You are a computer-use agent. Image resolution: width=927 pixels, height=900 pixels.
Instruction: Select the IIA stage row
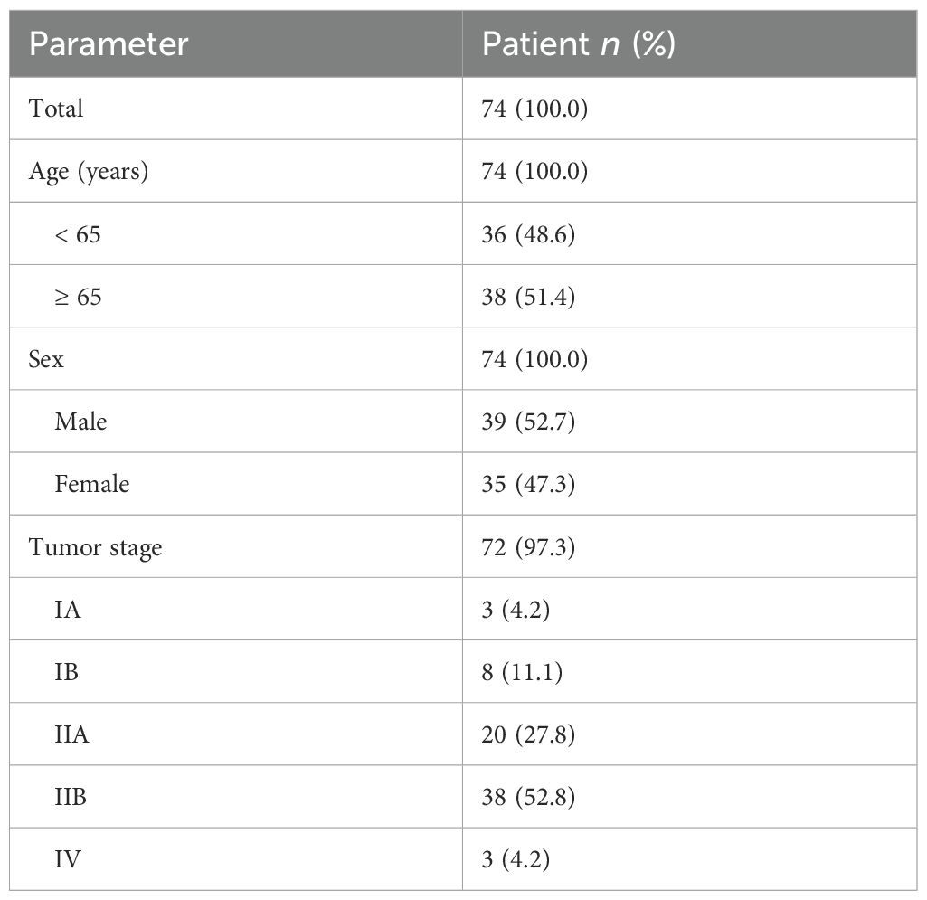71,734
